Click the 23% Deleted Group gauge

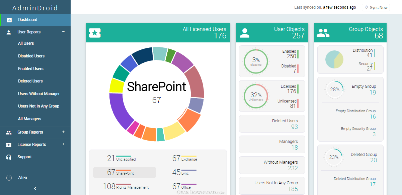[334, 157]
